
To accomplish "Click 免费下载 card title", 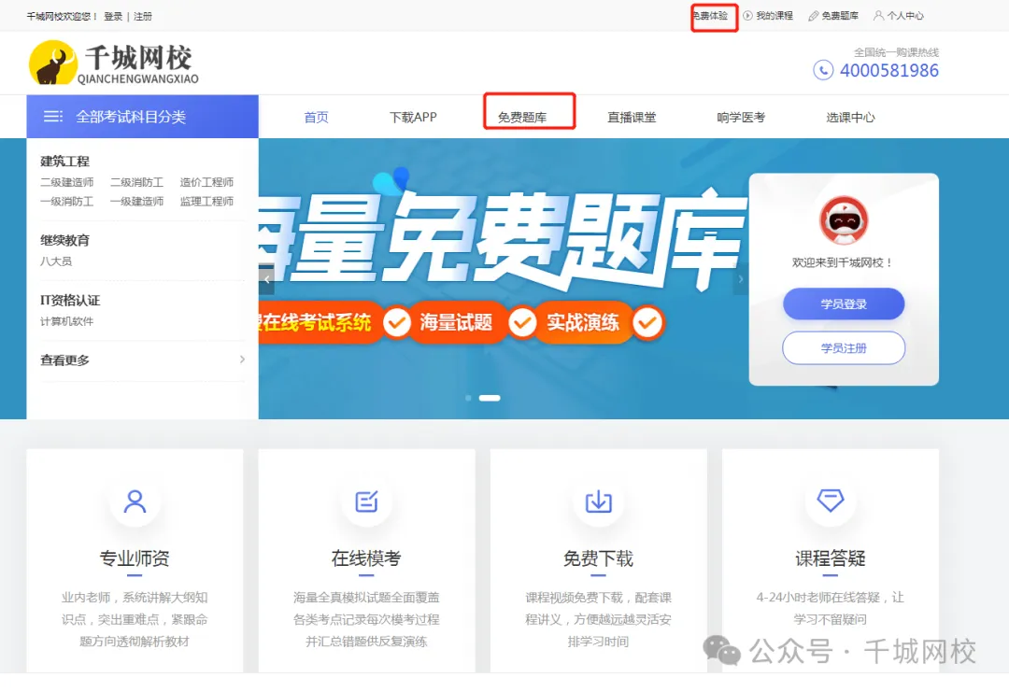I will coord(599,558).
